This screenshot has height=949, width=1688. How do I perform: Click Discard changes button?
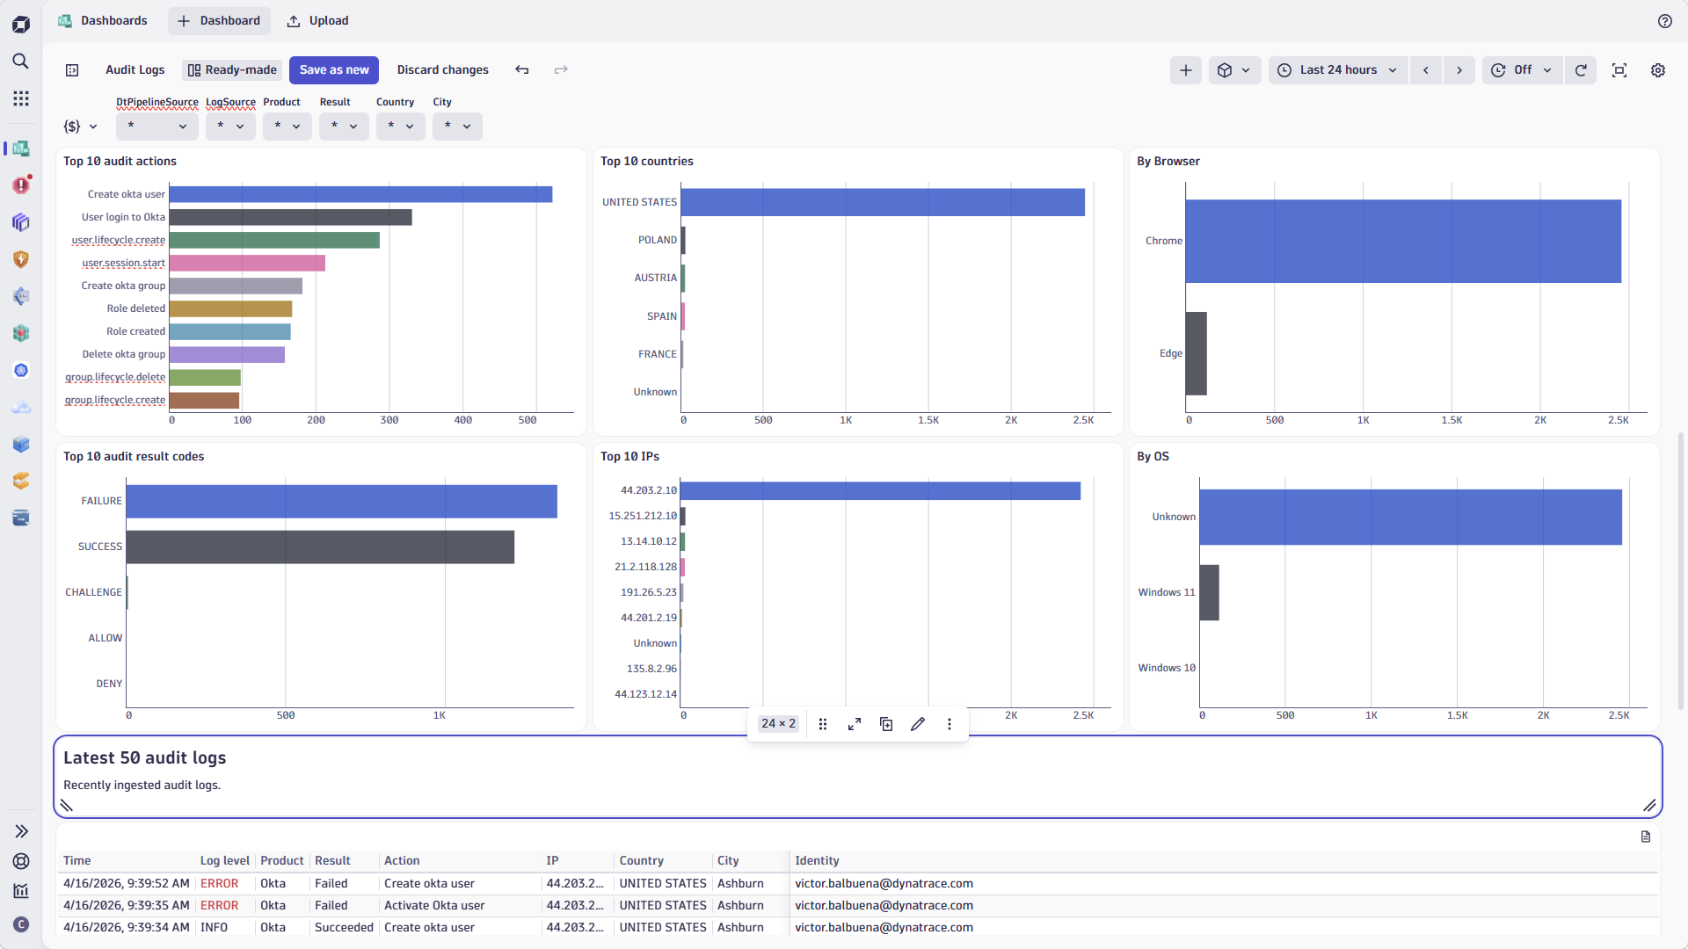coord(442,70)
